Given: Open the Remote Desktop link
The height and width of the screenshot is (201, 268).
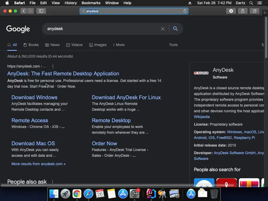Looking at the screenshot, I should click(x=111, y=120).
